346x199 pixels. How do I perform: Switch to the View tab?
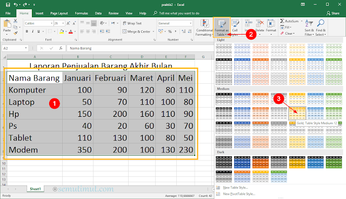129,13
